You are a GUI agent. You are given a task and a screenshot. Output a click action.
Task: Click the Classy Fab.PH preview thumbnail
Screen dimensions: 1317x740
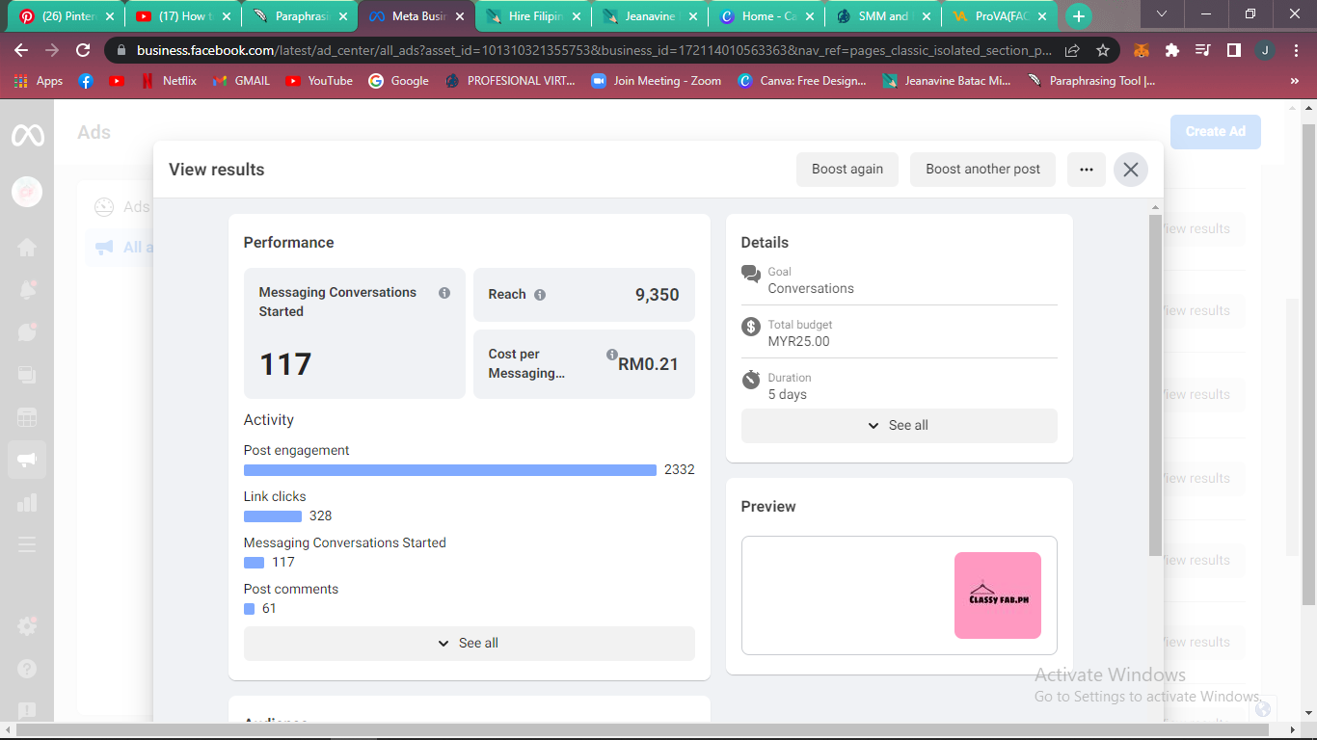pos(998,595)
